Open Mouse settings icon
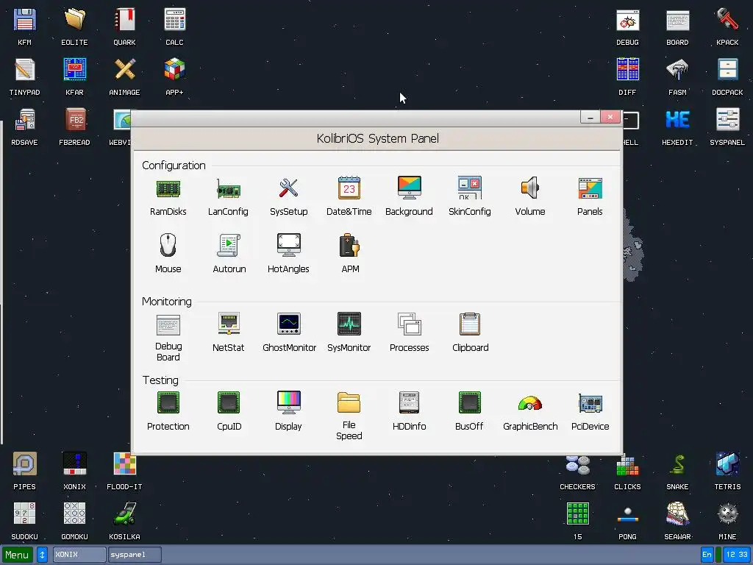Image resolution: width=753 pixels, height=565 pixels. (168, 245)
